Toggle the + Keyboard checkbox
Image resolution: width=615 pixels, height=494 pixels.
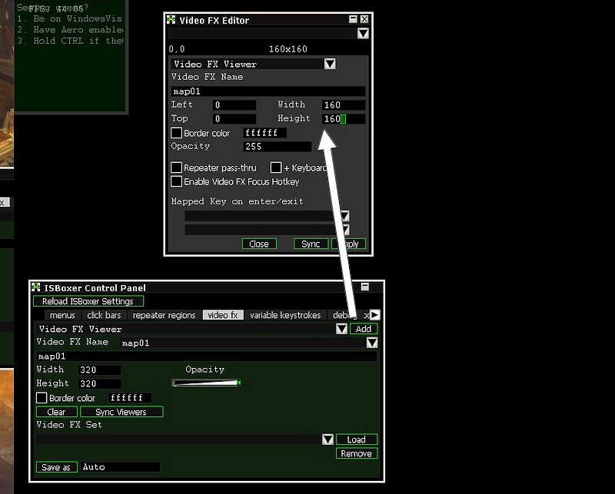coord(276,167)
